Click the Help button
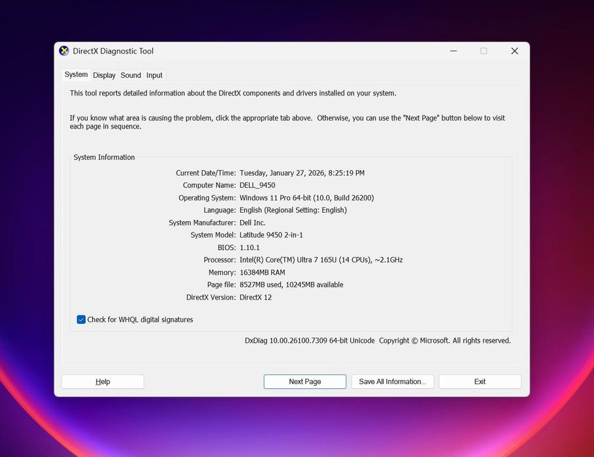The image size is (594, 457). click(x=103, y=382)
